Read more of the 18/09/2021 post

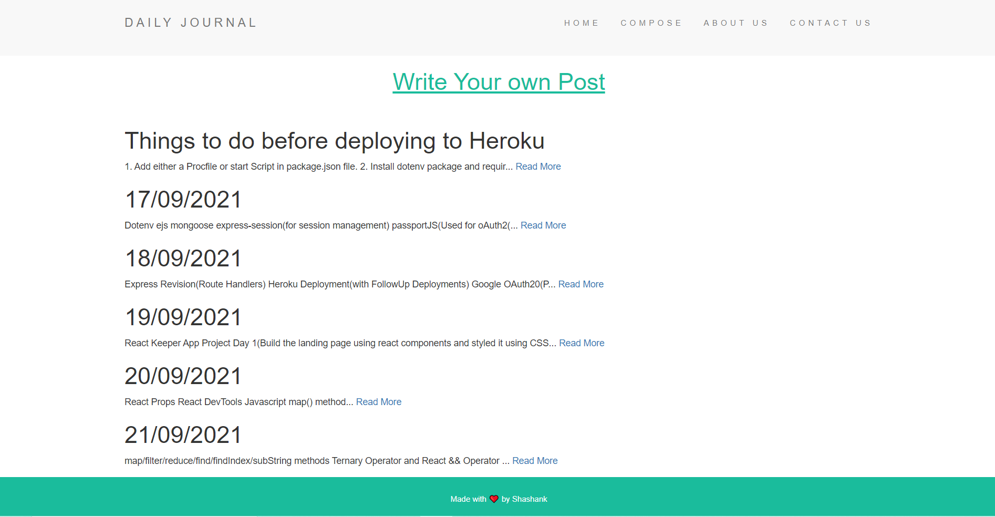click(581, 284)
